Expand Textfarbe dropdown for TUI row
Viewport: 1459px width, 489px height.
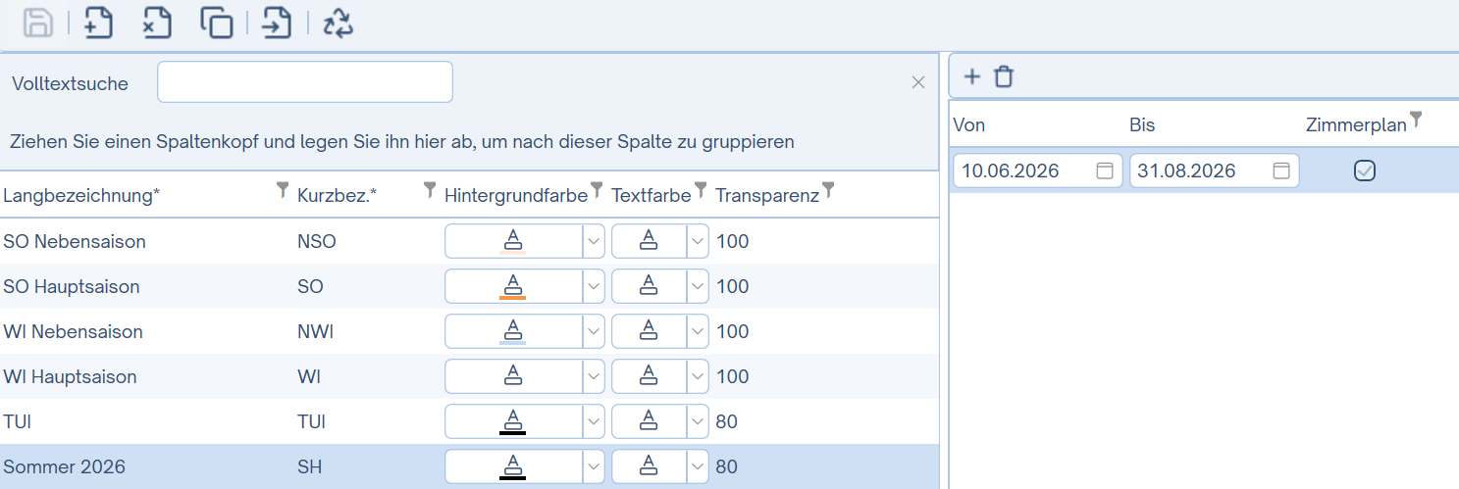tap(697, 421)
